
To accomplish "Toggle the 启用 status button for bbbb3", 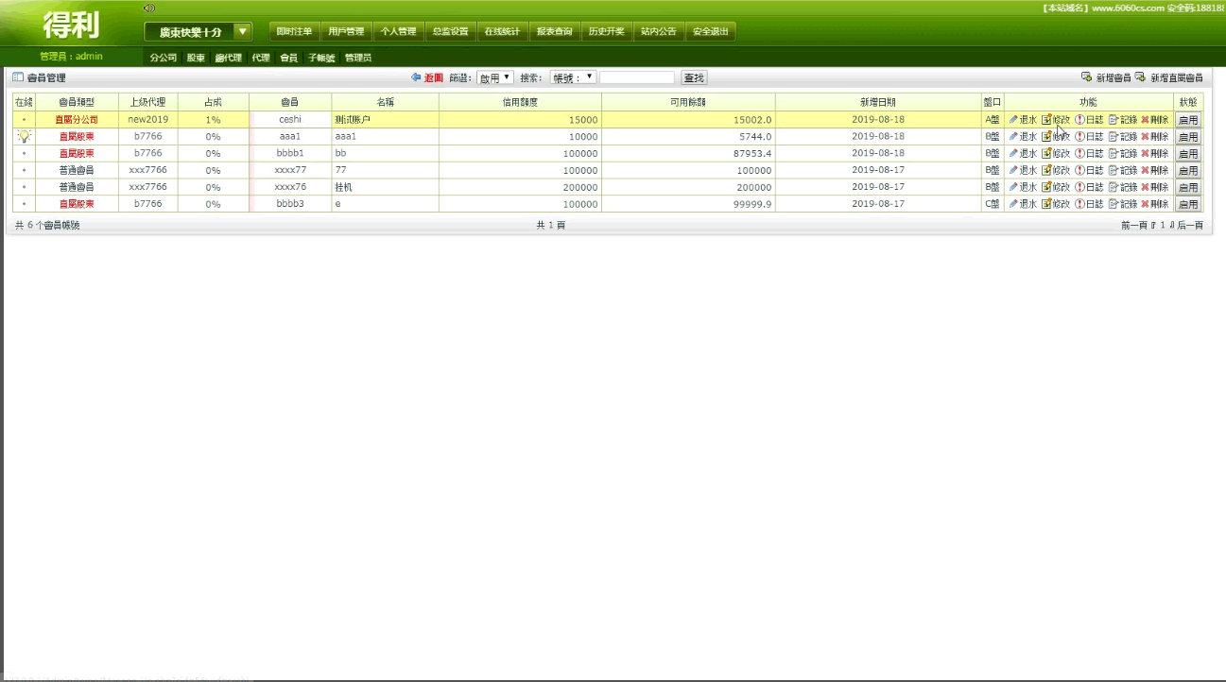I will (1188, 205).
